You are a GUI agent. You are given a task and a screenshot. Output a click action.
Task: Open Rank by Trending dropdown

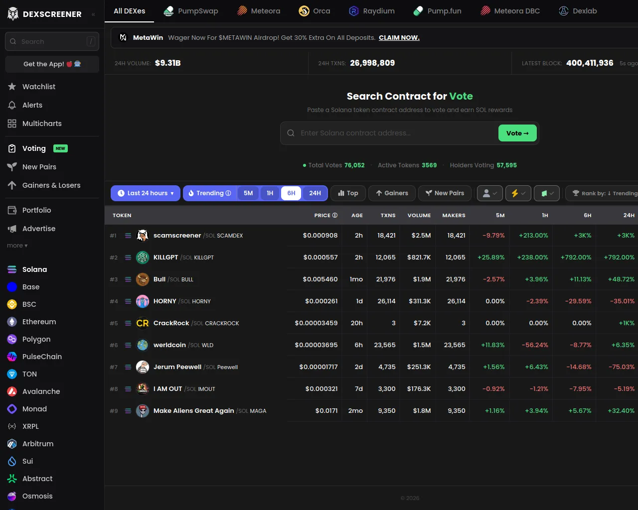tap(604, 193)
